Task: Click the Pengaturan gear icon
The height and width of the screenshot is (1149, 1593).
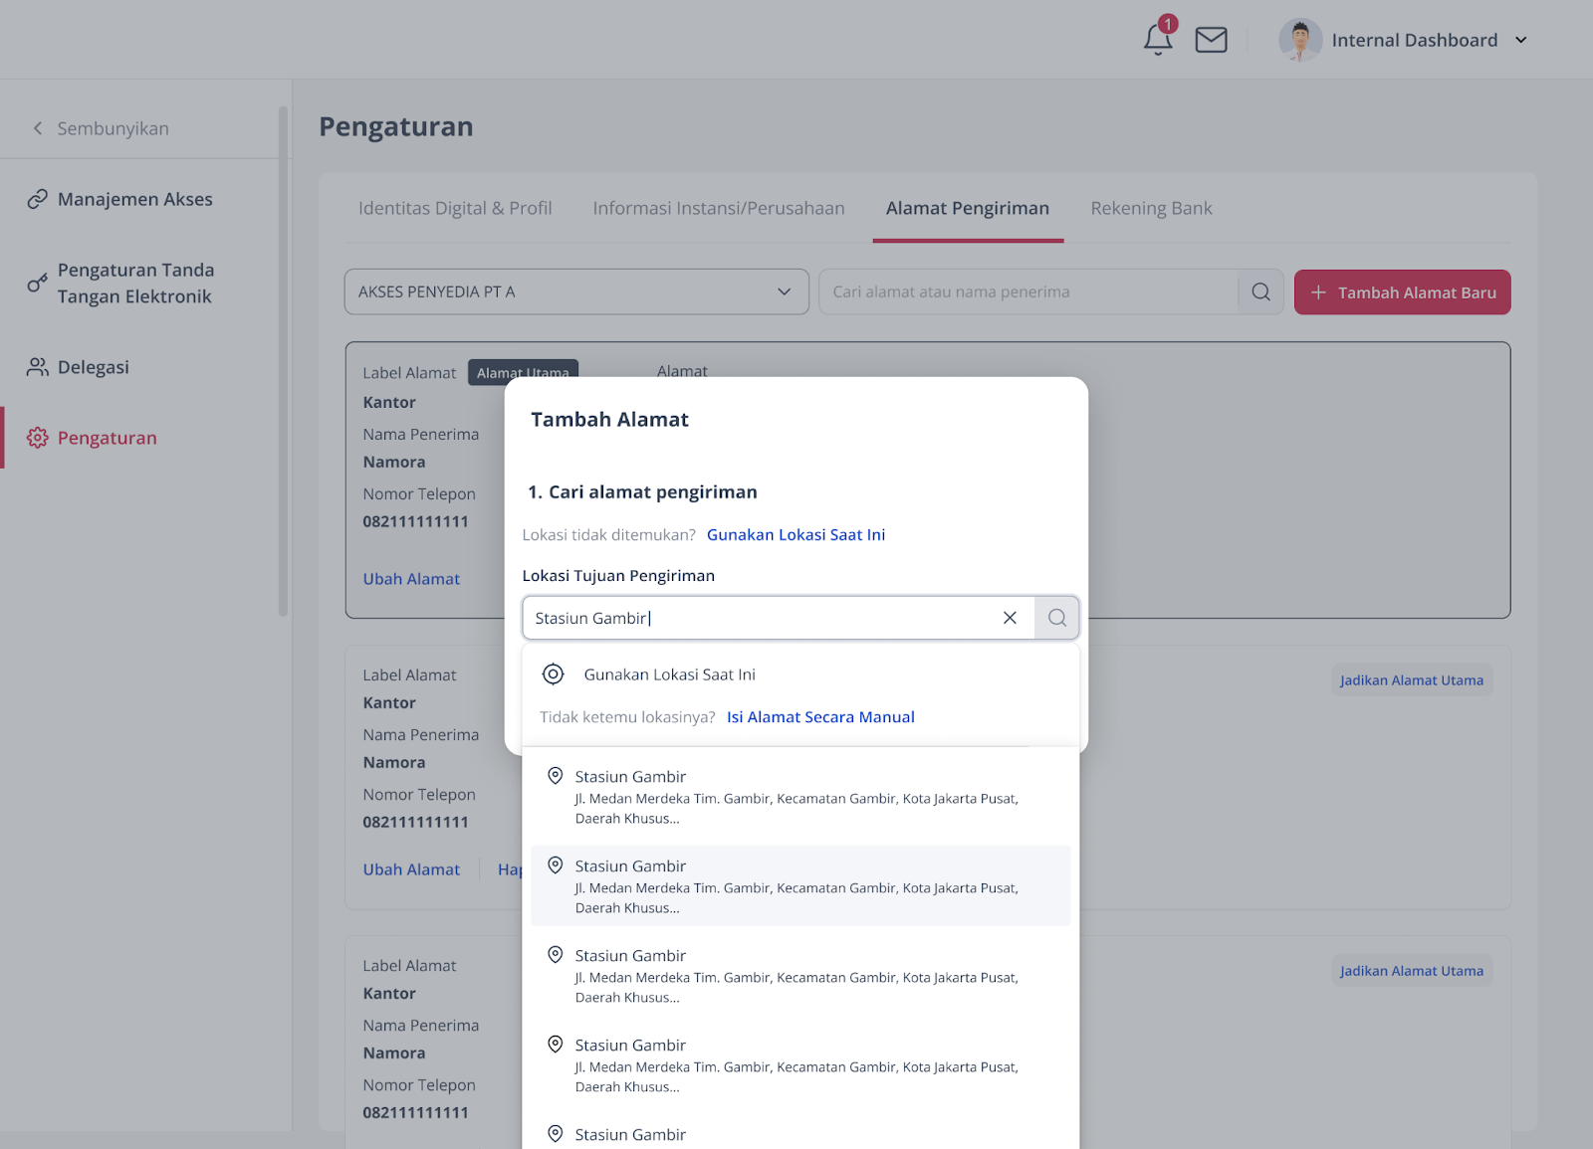Action: click(x=38, y=438)
